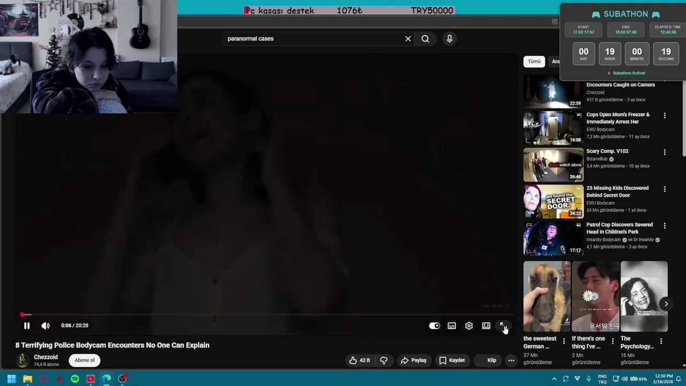Image resolution: width=686 pixels, height=386 pixels.
Task: Select the 'Tümü' filter chip
Action: [534, 61]
